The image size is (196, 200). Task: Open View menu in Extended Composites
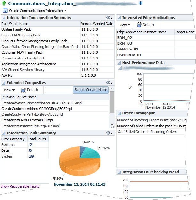click(9, 90)
